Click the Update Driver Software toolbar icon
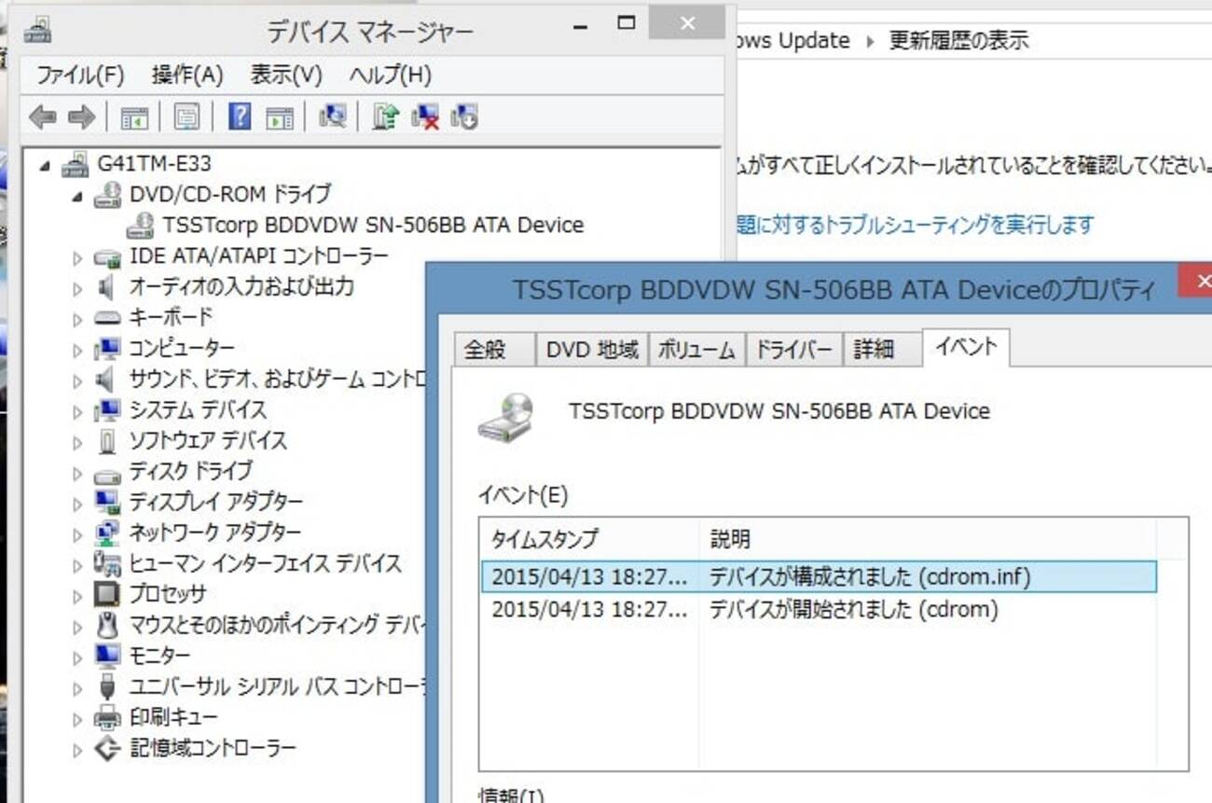1212x803 pixels. click(x=385, y=117)
